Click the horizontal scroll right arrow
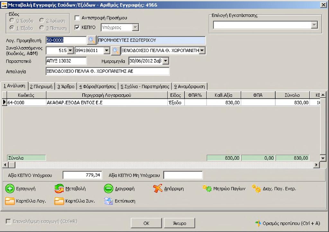 316,165
